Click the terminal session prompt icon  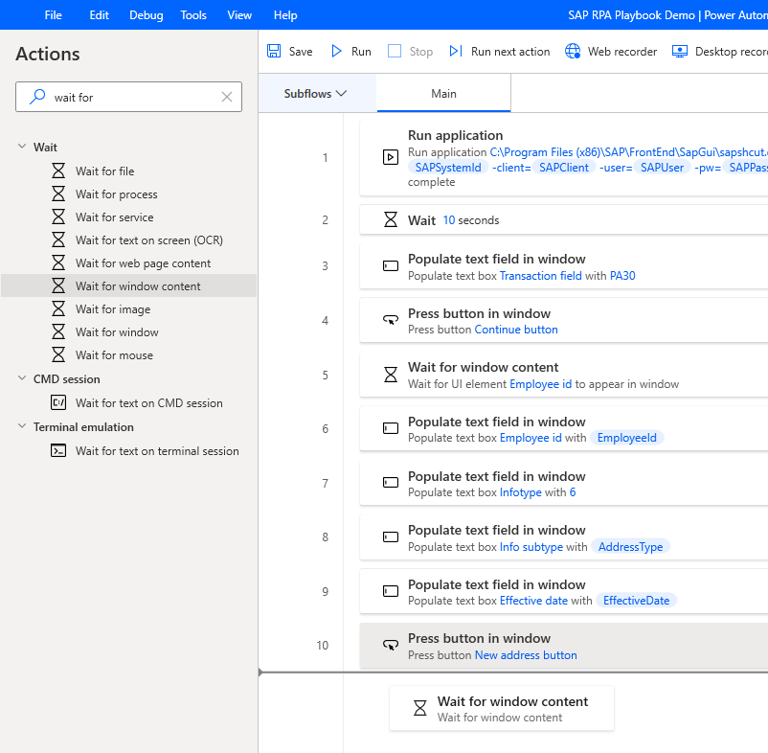(58, 450)
